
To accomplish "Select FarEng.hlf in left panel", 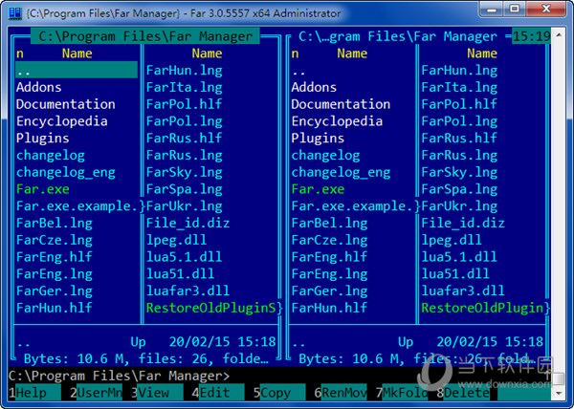I will click(55, 257).
